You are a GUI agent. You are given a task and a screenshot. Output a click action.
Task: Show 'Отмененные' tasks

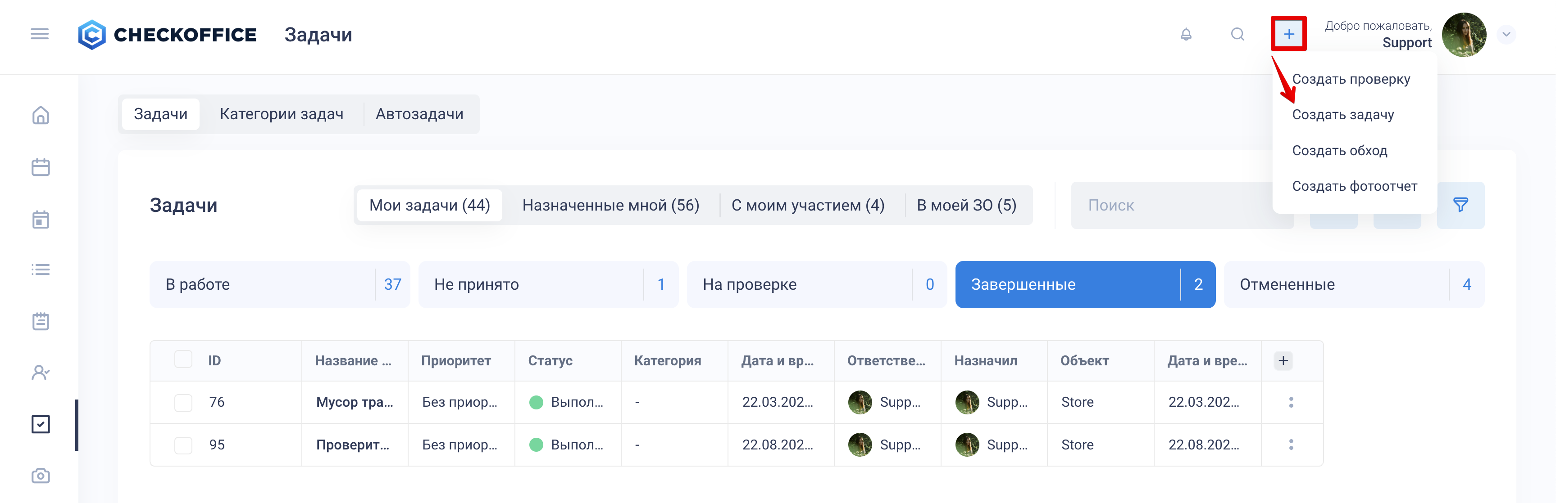coord(1354,284)
